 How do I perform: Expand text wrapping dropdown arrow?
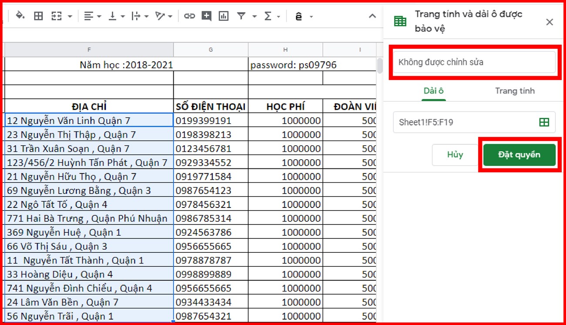pyautogui.click(x=146, y=17)
